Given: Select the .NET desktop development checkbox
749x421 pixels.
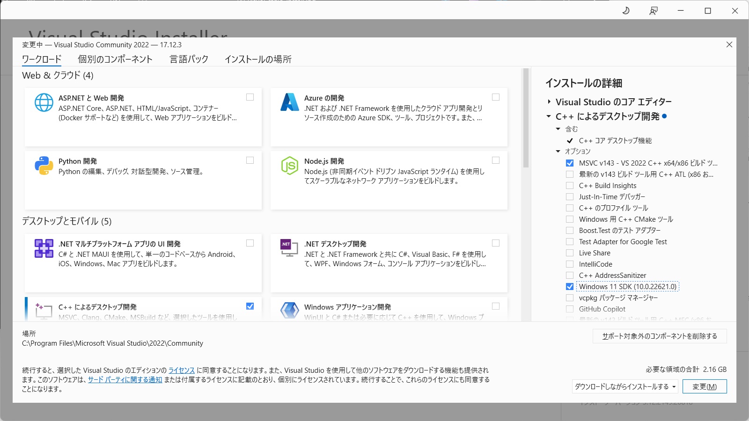Looking at the screenshot, I should 496,243.
